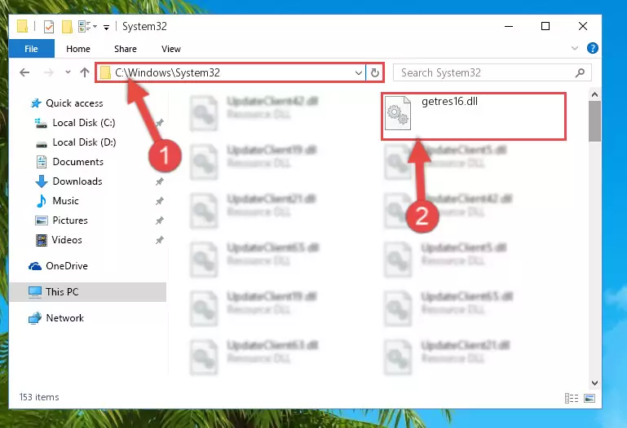This screenshot has height=428, width=627.
Task: Click the Back navigation arrow
Action: [x=24, y=72]
